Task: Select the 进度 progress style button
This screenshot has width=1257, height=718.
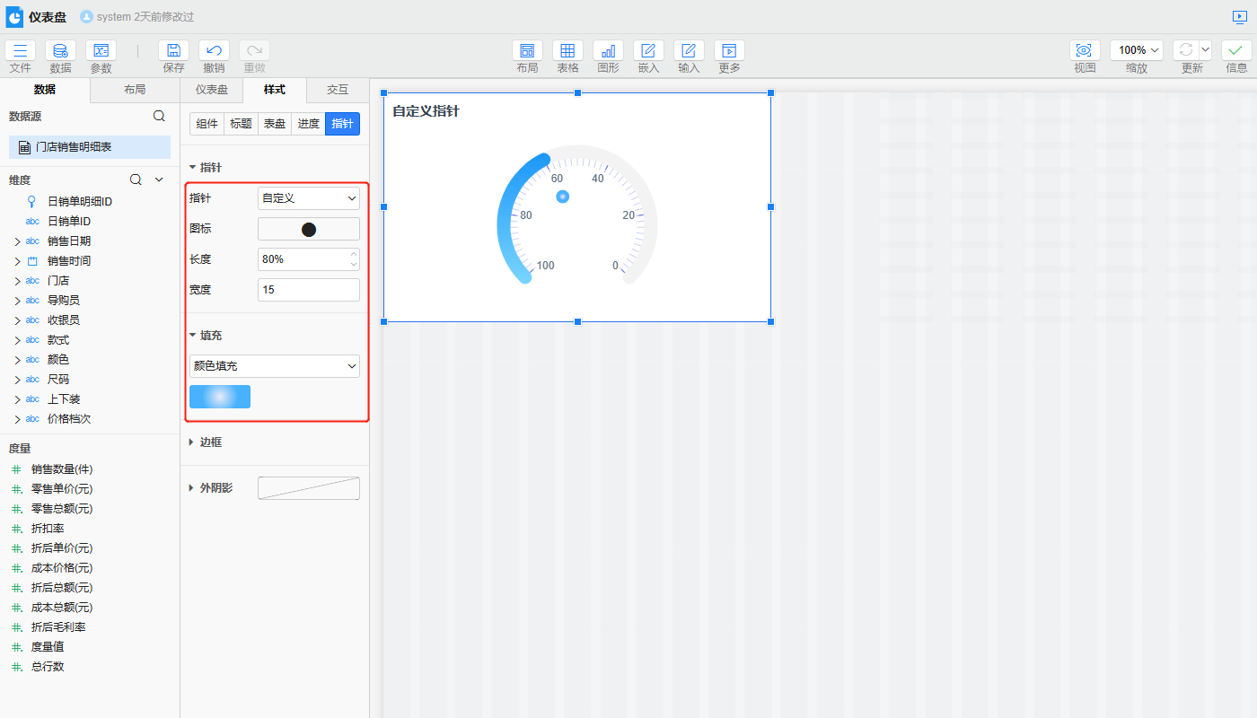Action: click(308, 124)
